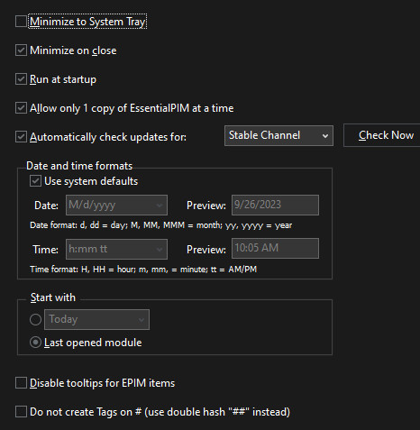Open the Time format h:mm tt dropdown
The height and width of the screenshot is (430, 420).
(x=116, y=249)
